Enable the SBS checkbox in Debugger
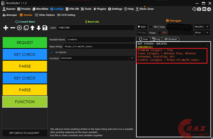The width and height of the screenshot is (213, 139). [151, 27]
